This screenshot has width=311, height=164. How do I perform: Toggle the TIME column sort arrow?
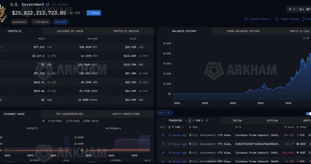[183, 127]
